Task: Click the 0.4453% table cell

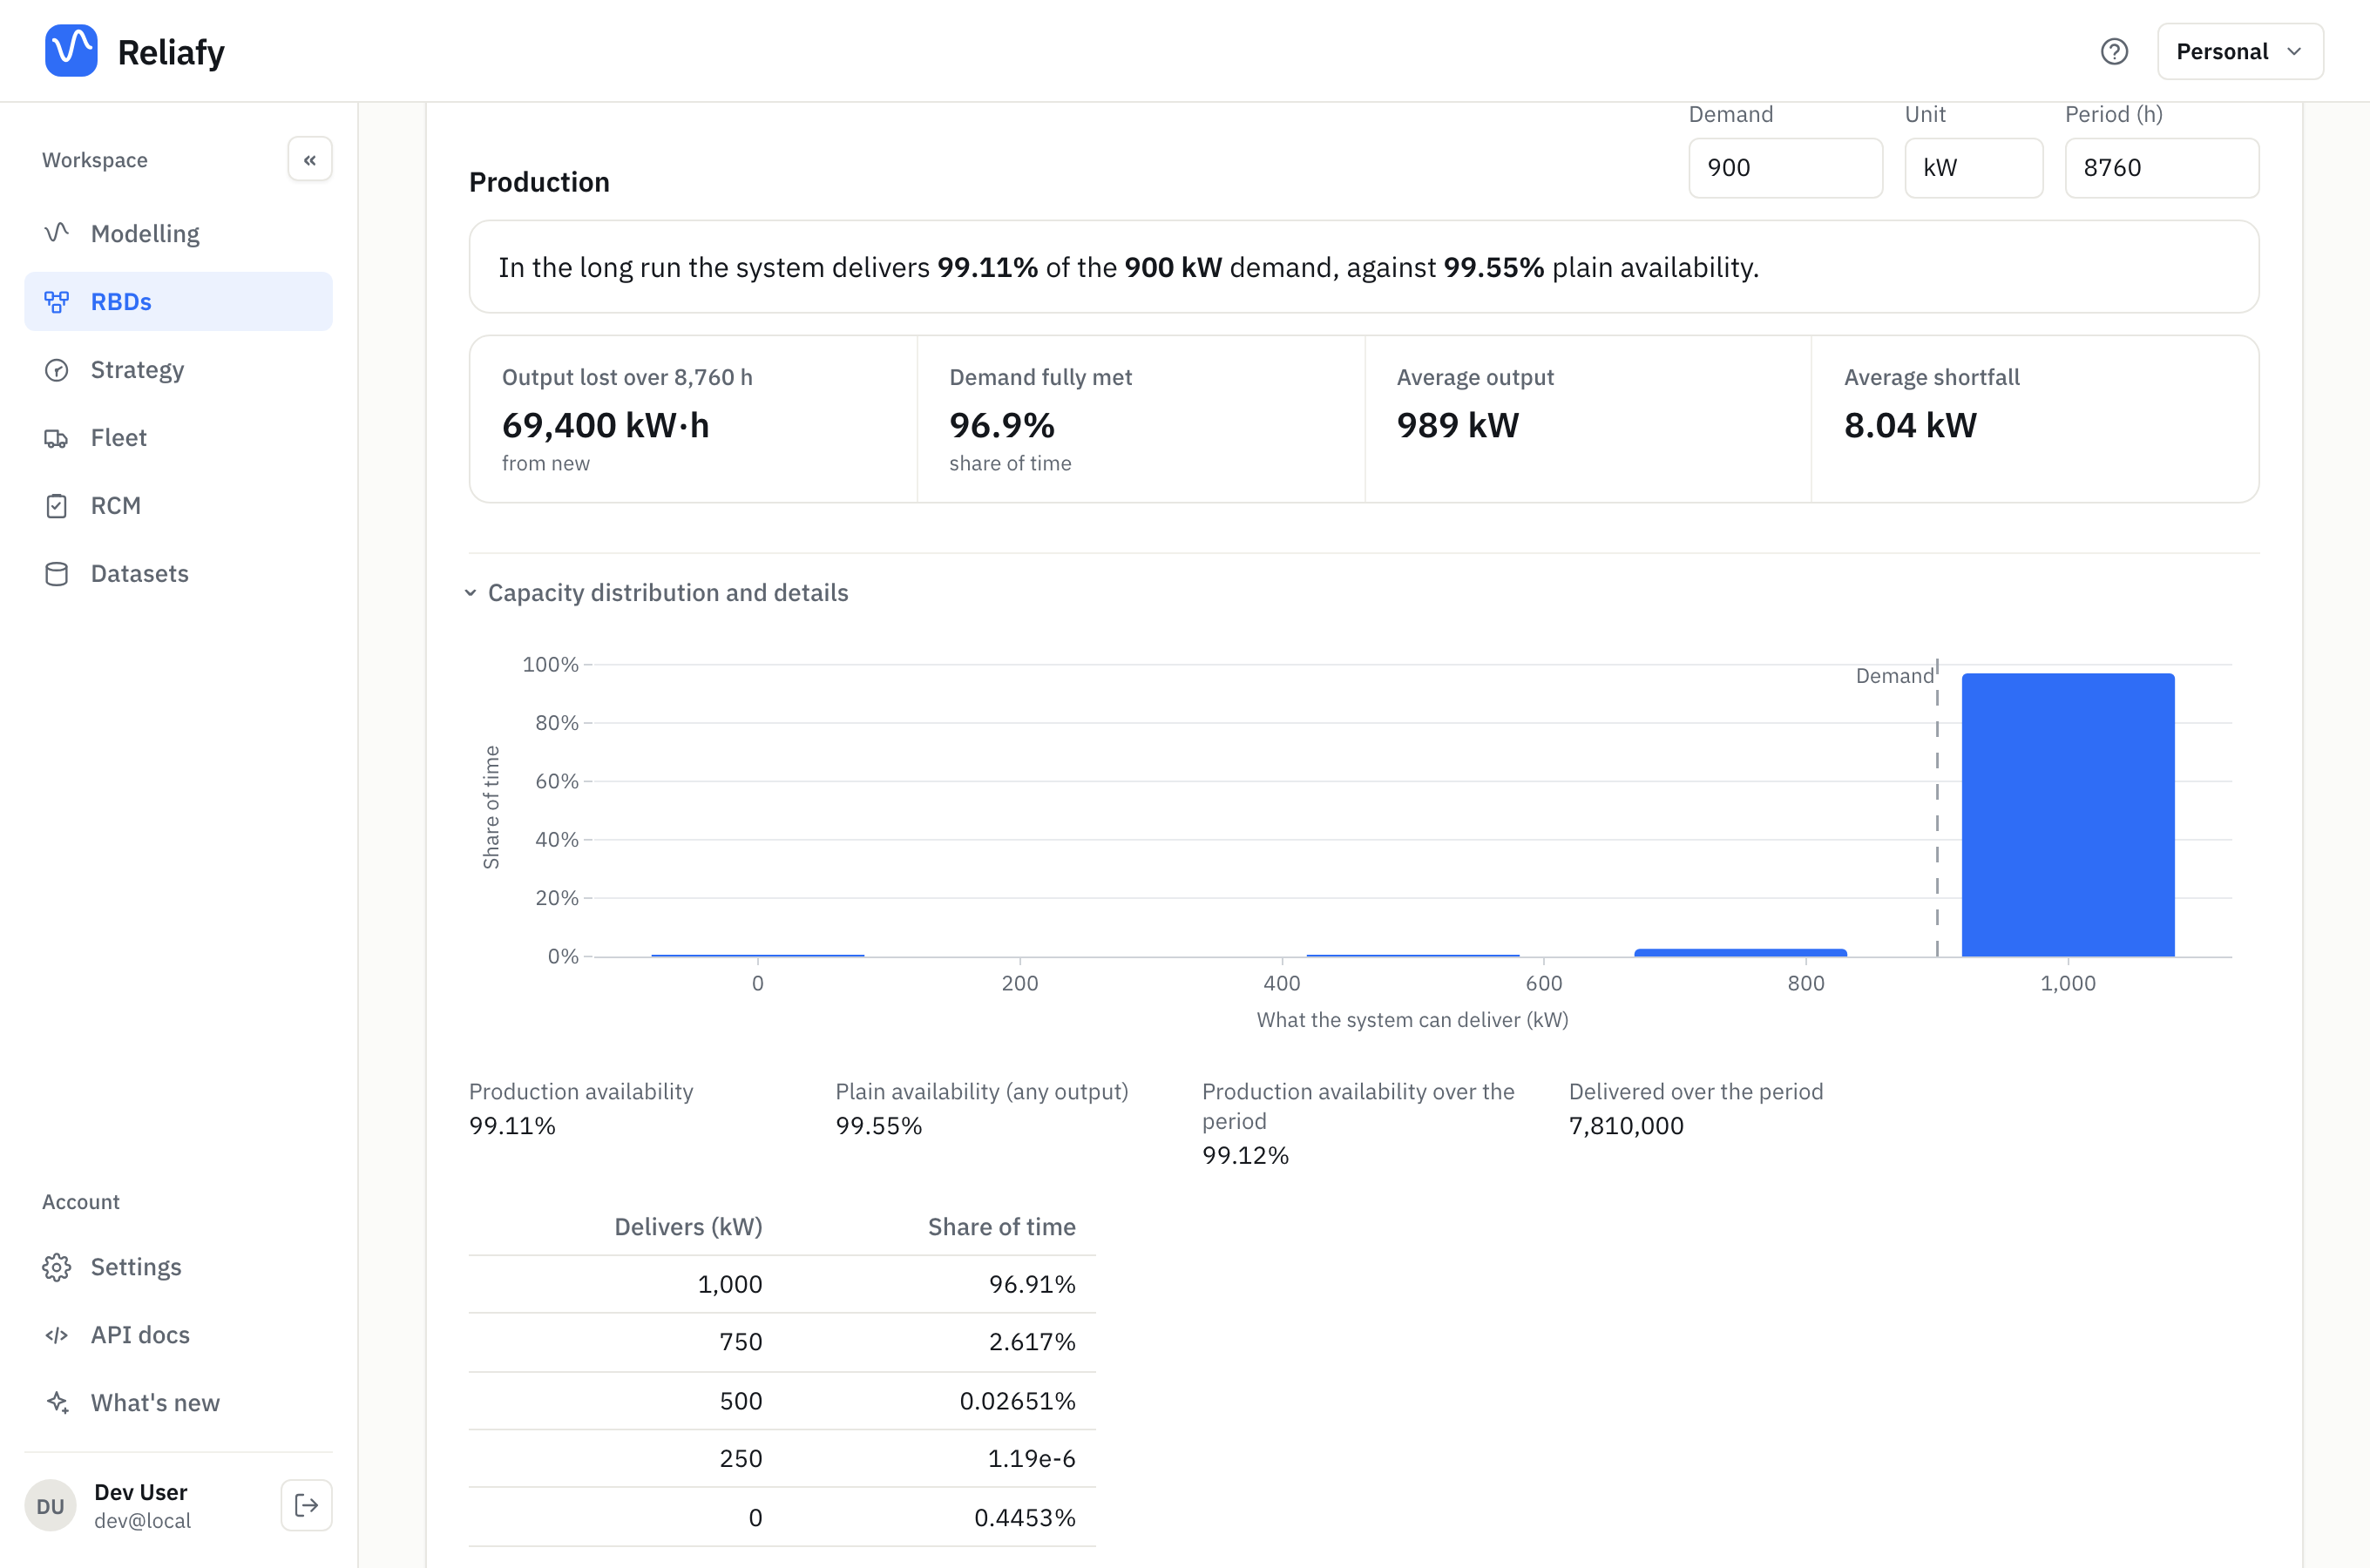Action: tap(1025, 1518)
